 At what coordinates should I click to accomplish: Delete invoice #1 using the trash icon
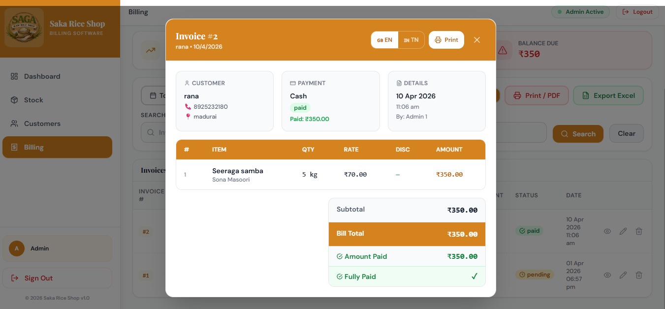click(x=639, y=275)
